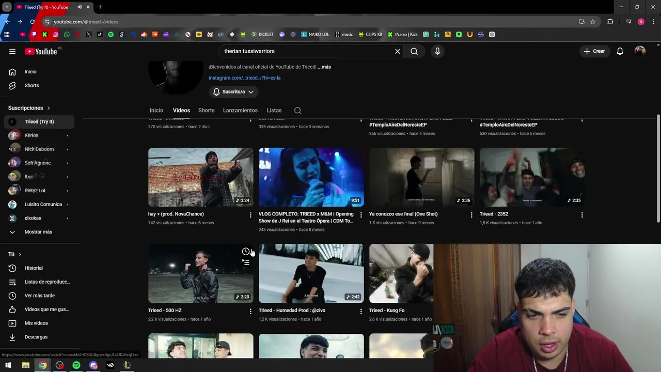The height and width of the screenshot is (372, 661).
Task: Open the Twitch bookmark
Action: tap(34, 35)
